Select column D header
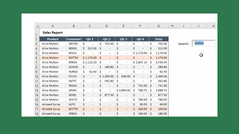 107,26
